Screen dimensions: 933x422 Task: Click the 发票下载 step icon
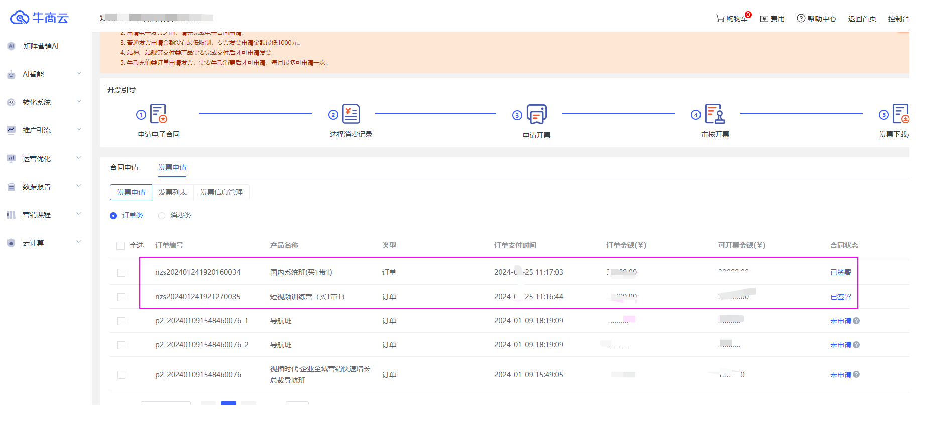pyautogui.click(x=901, y=114)
